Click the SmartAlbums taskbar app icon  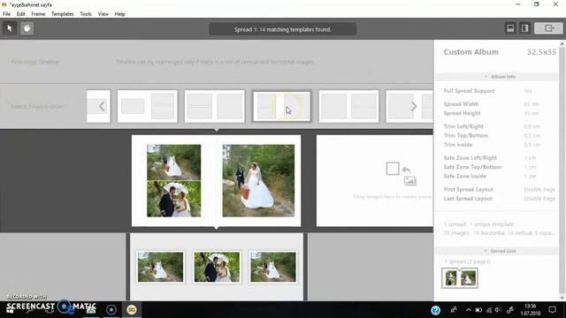(132, 310)
